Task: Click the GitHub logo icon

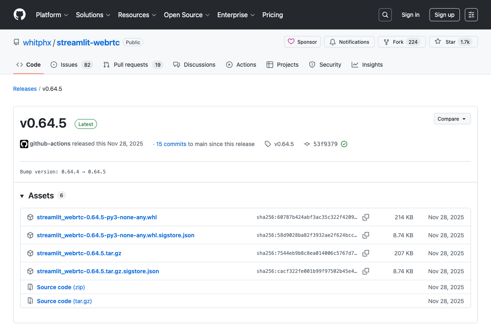Action: 20,15
